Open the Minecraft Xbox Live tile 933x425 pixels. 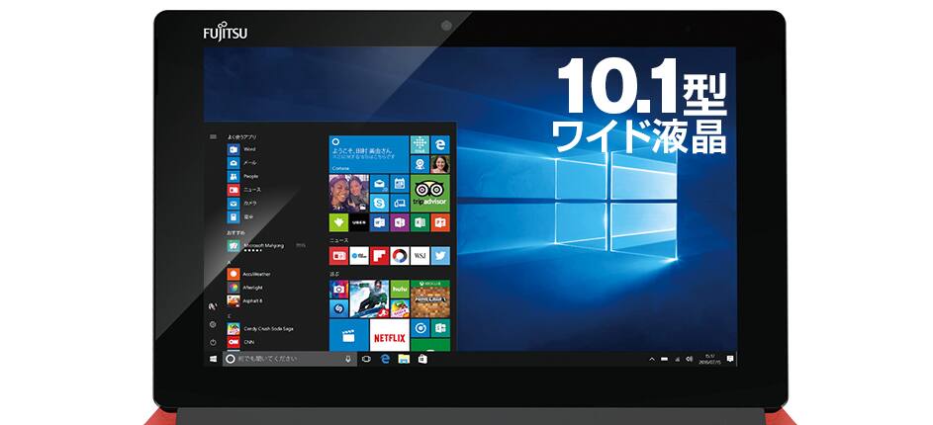(430, 298)
